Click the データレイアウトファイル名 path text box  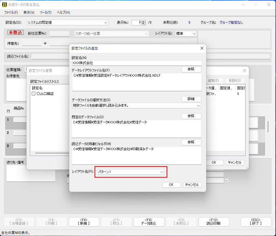point(137,82)
